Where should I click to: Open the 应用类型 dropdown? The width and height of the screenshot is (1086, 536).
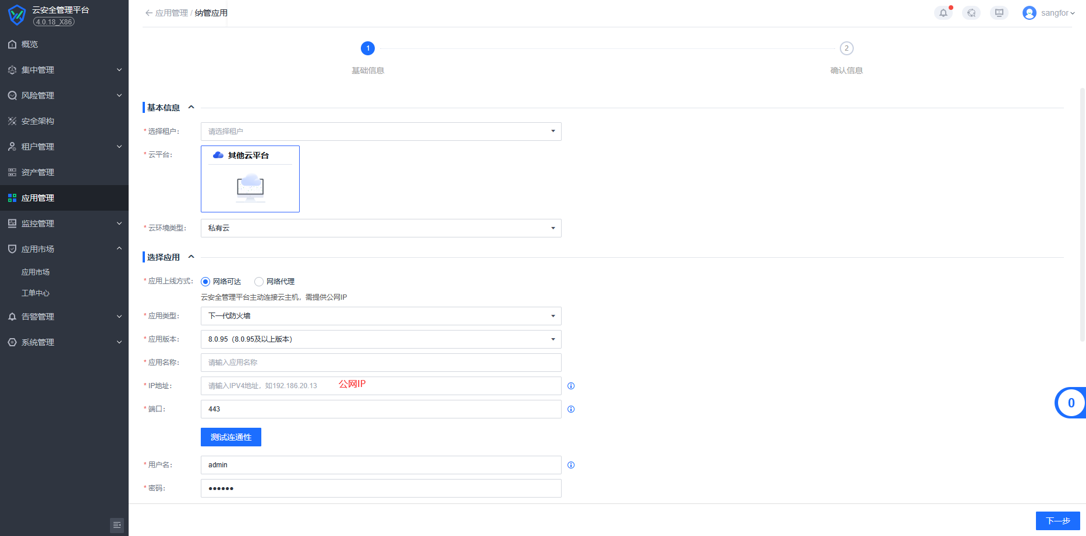coord(381,316)
